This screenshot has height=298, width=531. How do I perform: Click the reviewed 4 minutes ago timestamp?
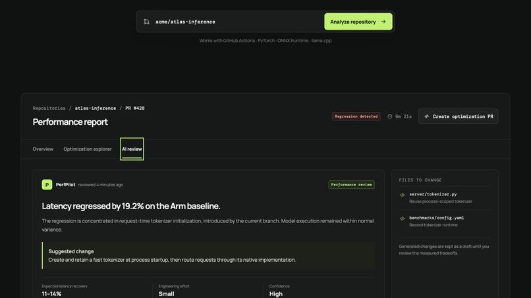[101, 185]
